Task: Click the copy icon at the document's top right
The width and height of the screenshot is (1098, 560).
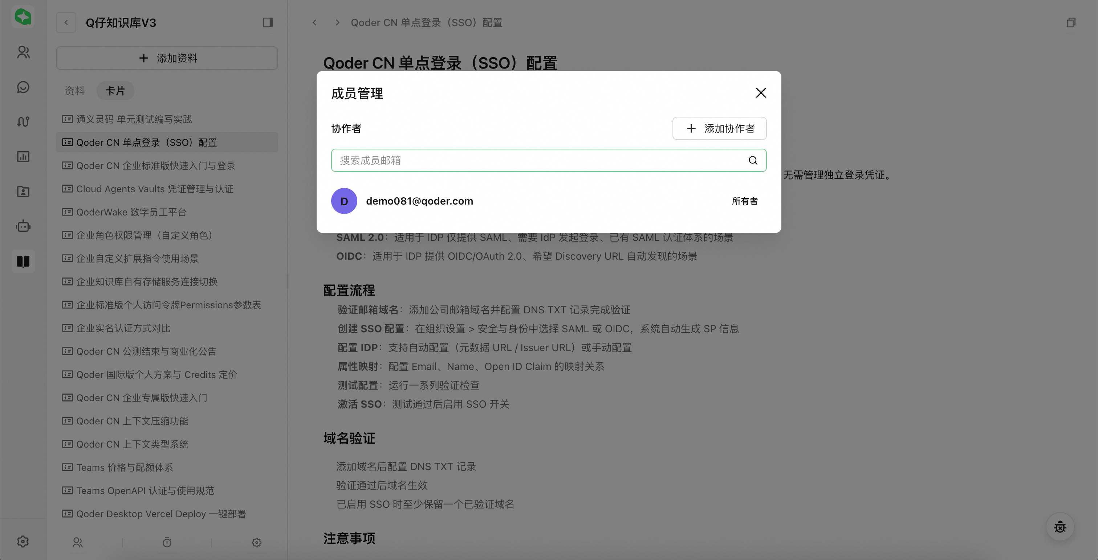Action: [1071, 22]
